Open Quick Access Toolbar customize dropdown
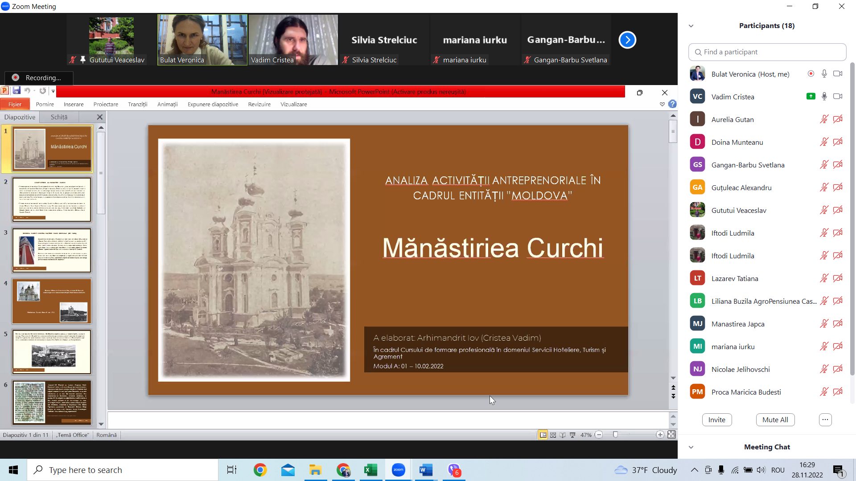Screen dimensions: 856x481 pos(53,91)
